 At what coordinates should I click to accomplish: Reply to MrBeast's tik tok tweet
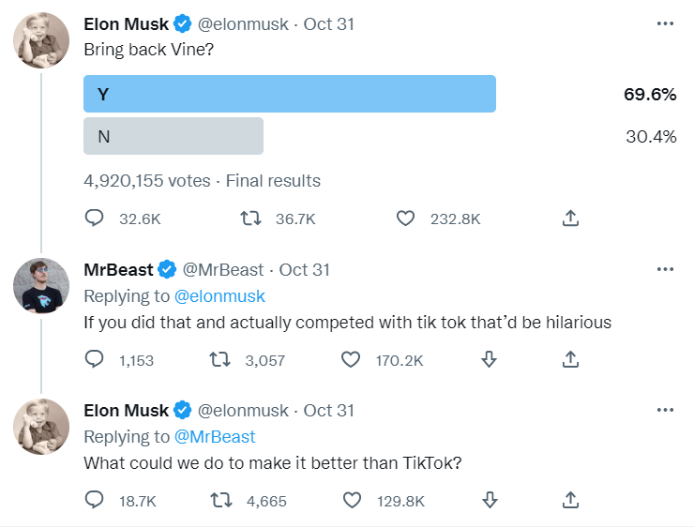coord(94,359)
